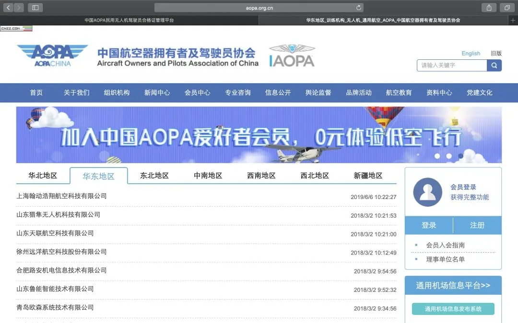518x323 pixels.
Task: Open a new tab with plus icon
Action: tap(513, 21)
